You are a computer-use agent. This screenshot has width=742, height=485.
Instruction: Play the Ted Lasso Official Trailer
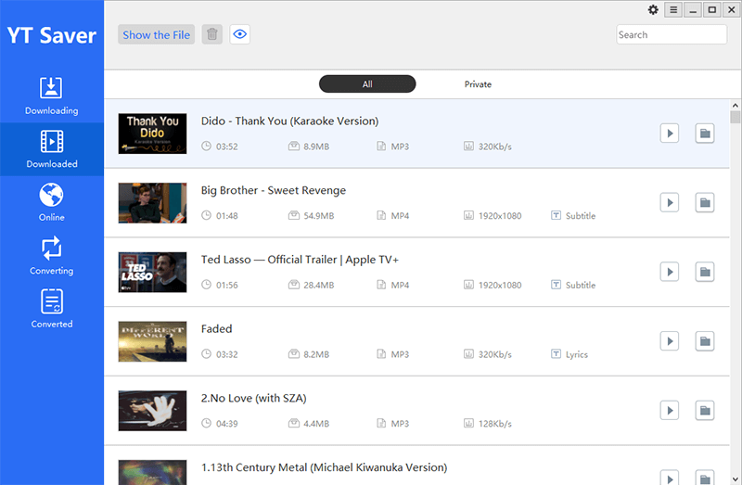(670, 272)
